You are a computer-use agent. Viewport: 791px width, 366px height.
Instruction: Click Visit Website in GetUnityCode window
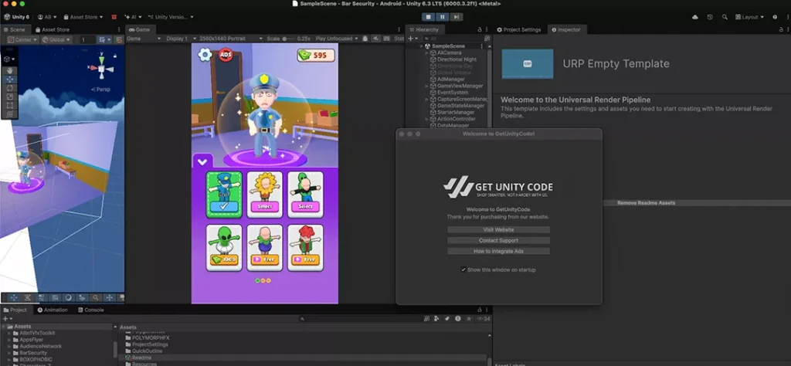[x=498, y=230]
